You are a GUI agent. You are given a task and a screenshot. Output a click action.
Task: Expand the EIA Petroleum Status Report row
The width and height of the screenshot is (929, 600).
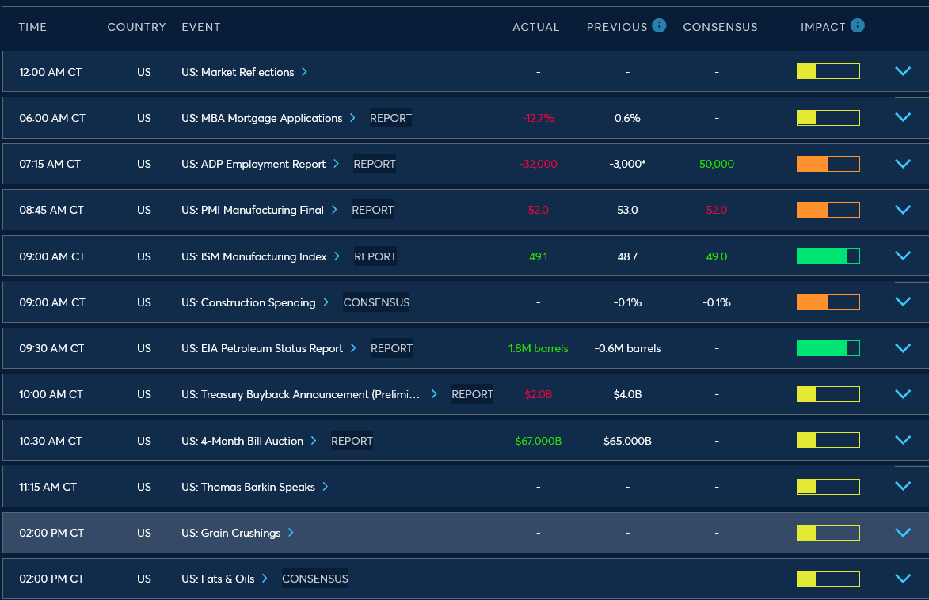coord(902,347)
